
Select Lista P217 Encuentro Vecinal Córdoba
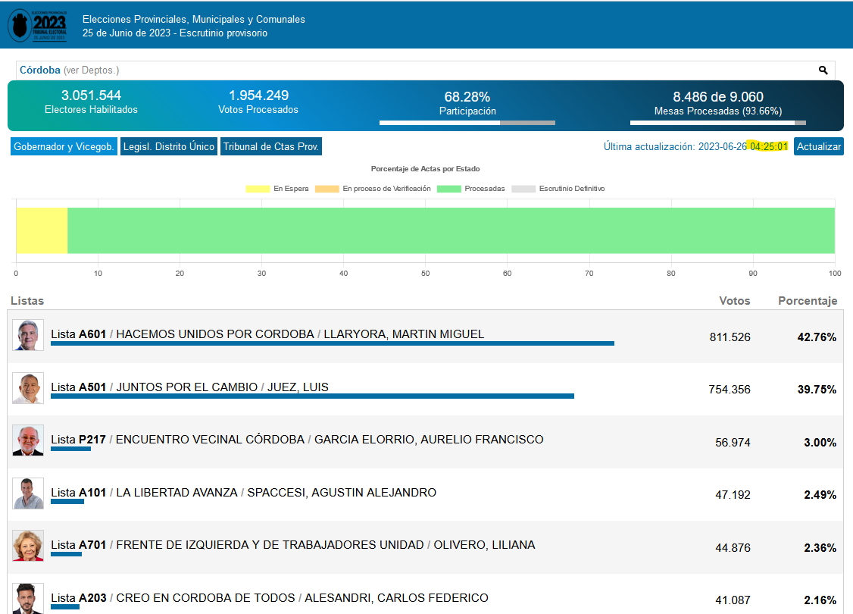click(297, 439)
